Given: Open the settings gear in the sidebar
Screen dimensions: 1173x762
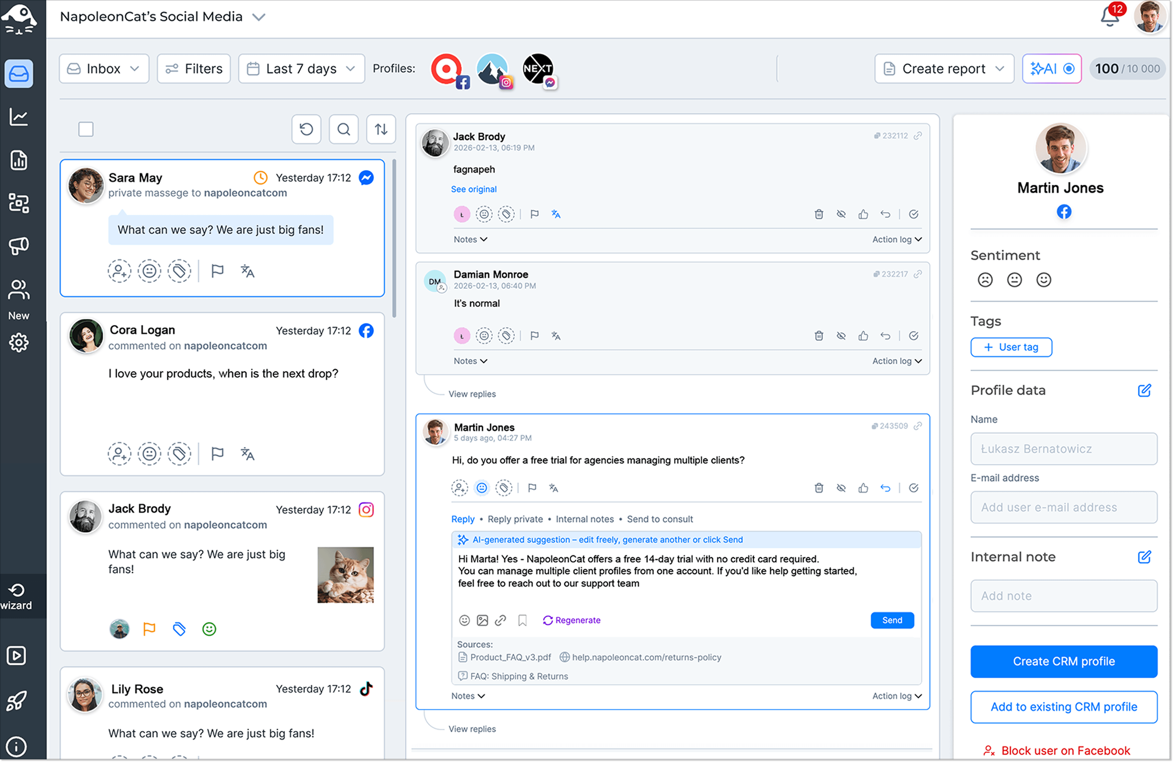Looking at the screenshot, I should (x=19, y=342).
